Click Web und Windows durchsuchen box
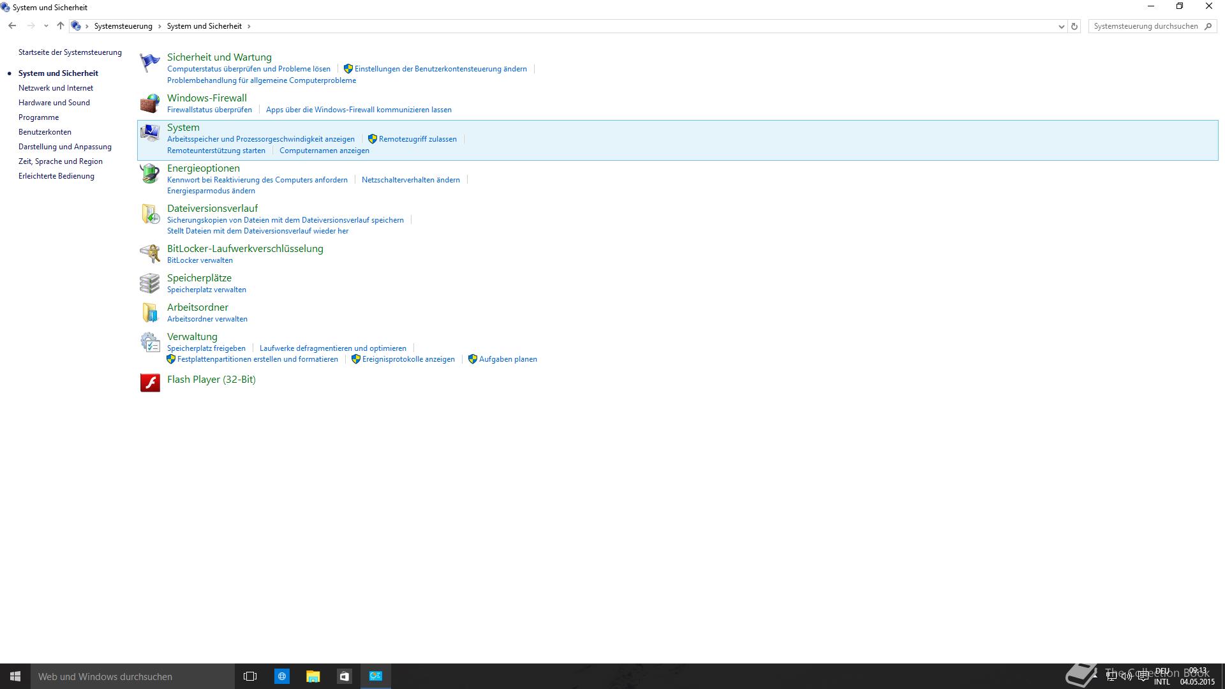 (133, 676)
